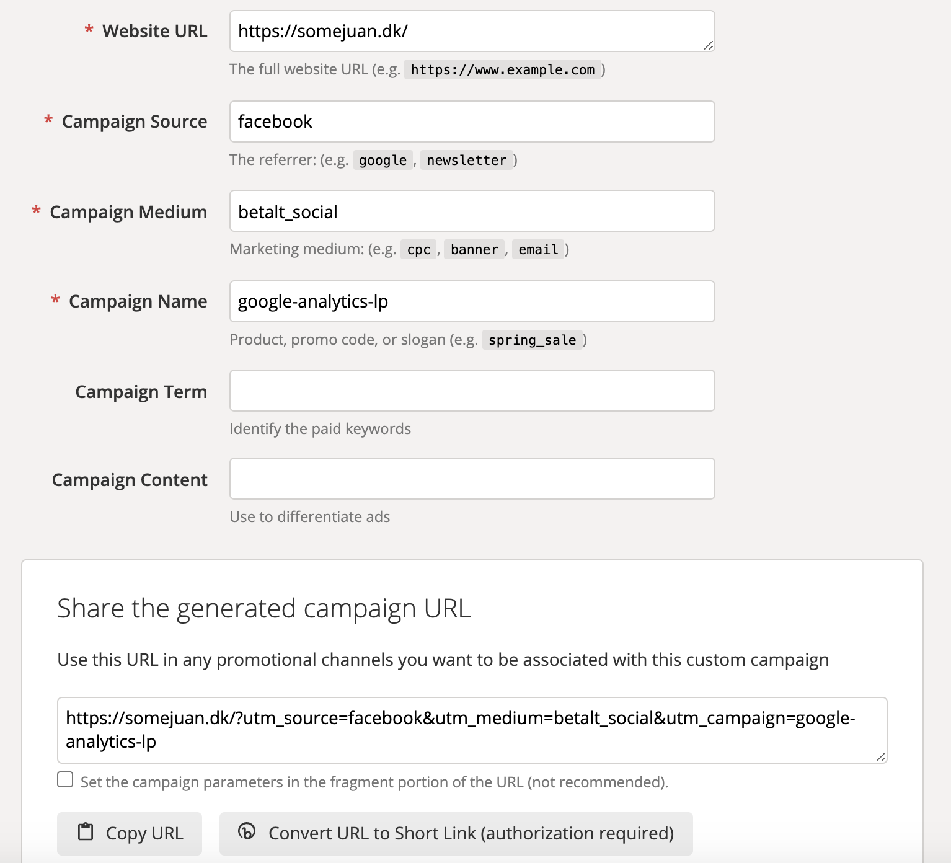Click the Campaign Source label
The height and width of the screenshot is (863, 951).
pyautogui.click(x=135, y=122)
